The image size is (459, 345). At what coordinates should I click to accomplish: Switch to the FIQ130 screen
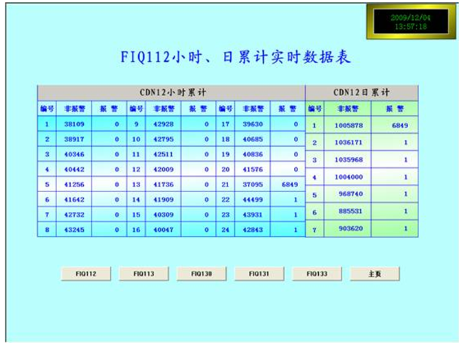(x=201, y=274)
